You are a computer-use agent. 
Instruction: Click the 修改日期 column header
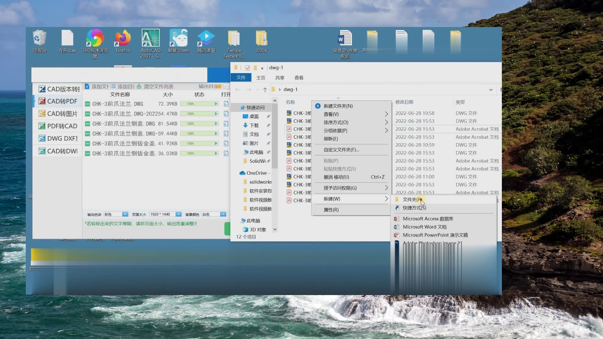tap(404, 102)
